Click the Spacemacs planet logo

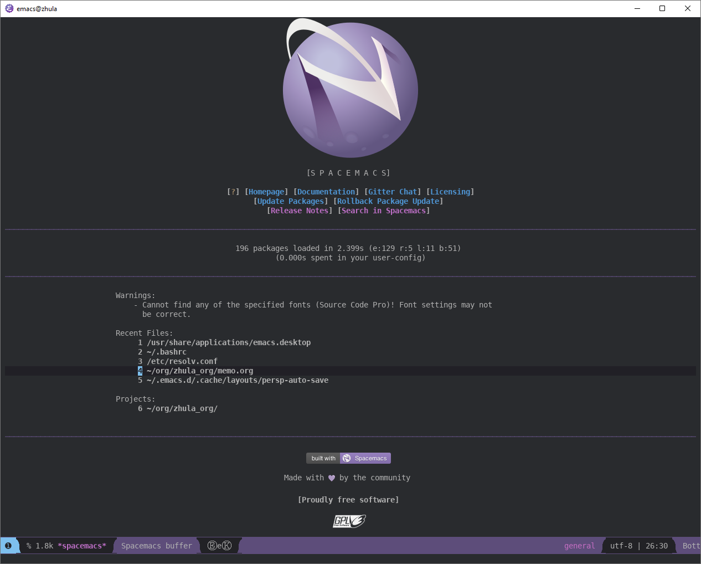pos(350,89)
